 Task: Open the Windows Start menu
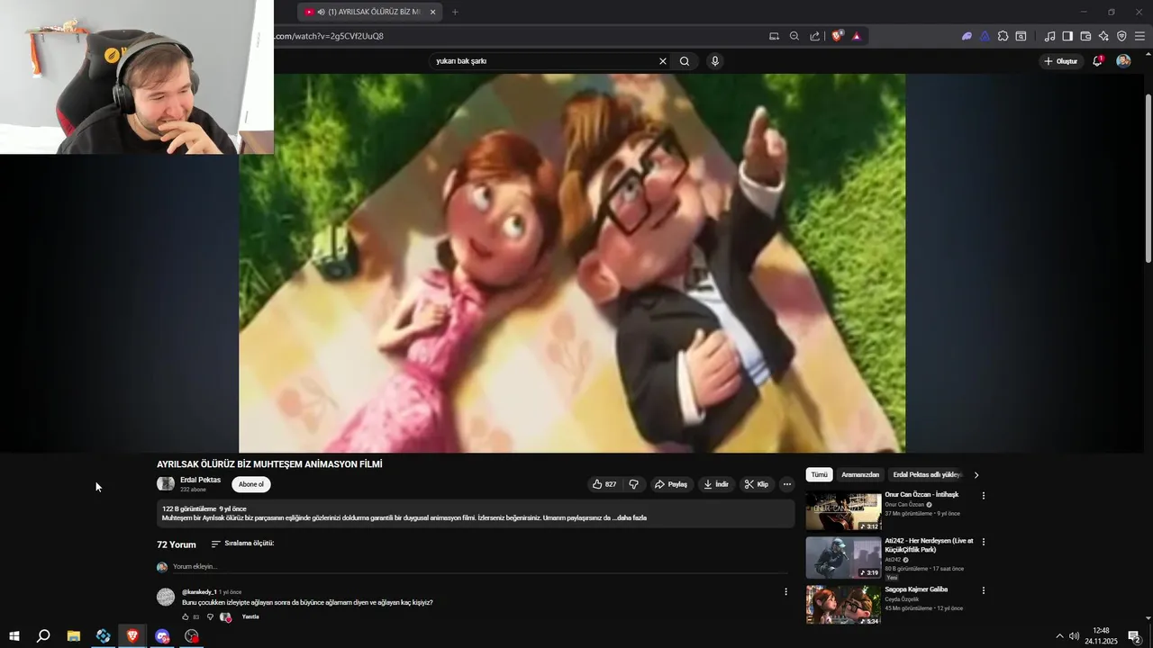click(14, 636)
